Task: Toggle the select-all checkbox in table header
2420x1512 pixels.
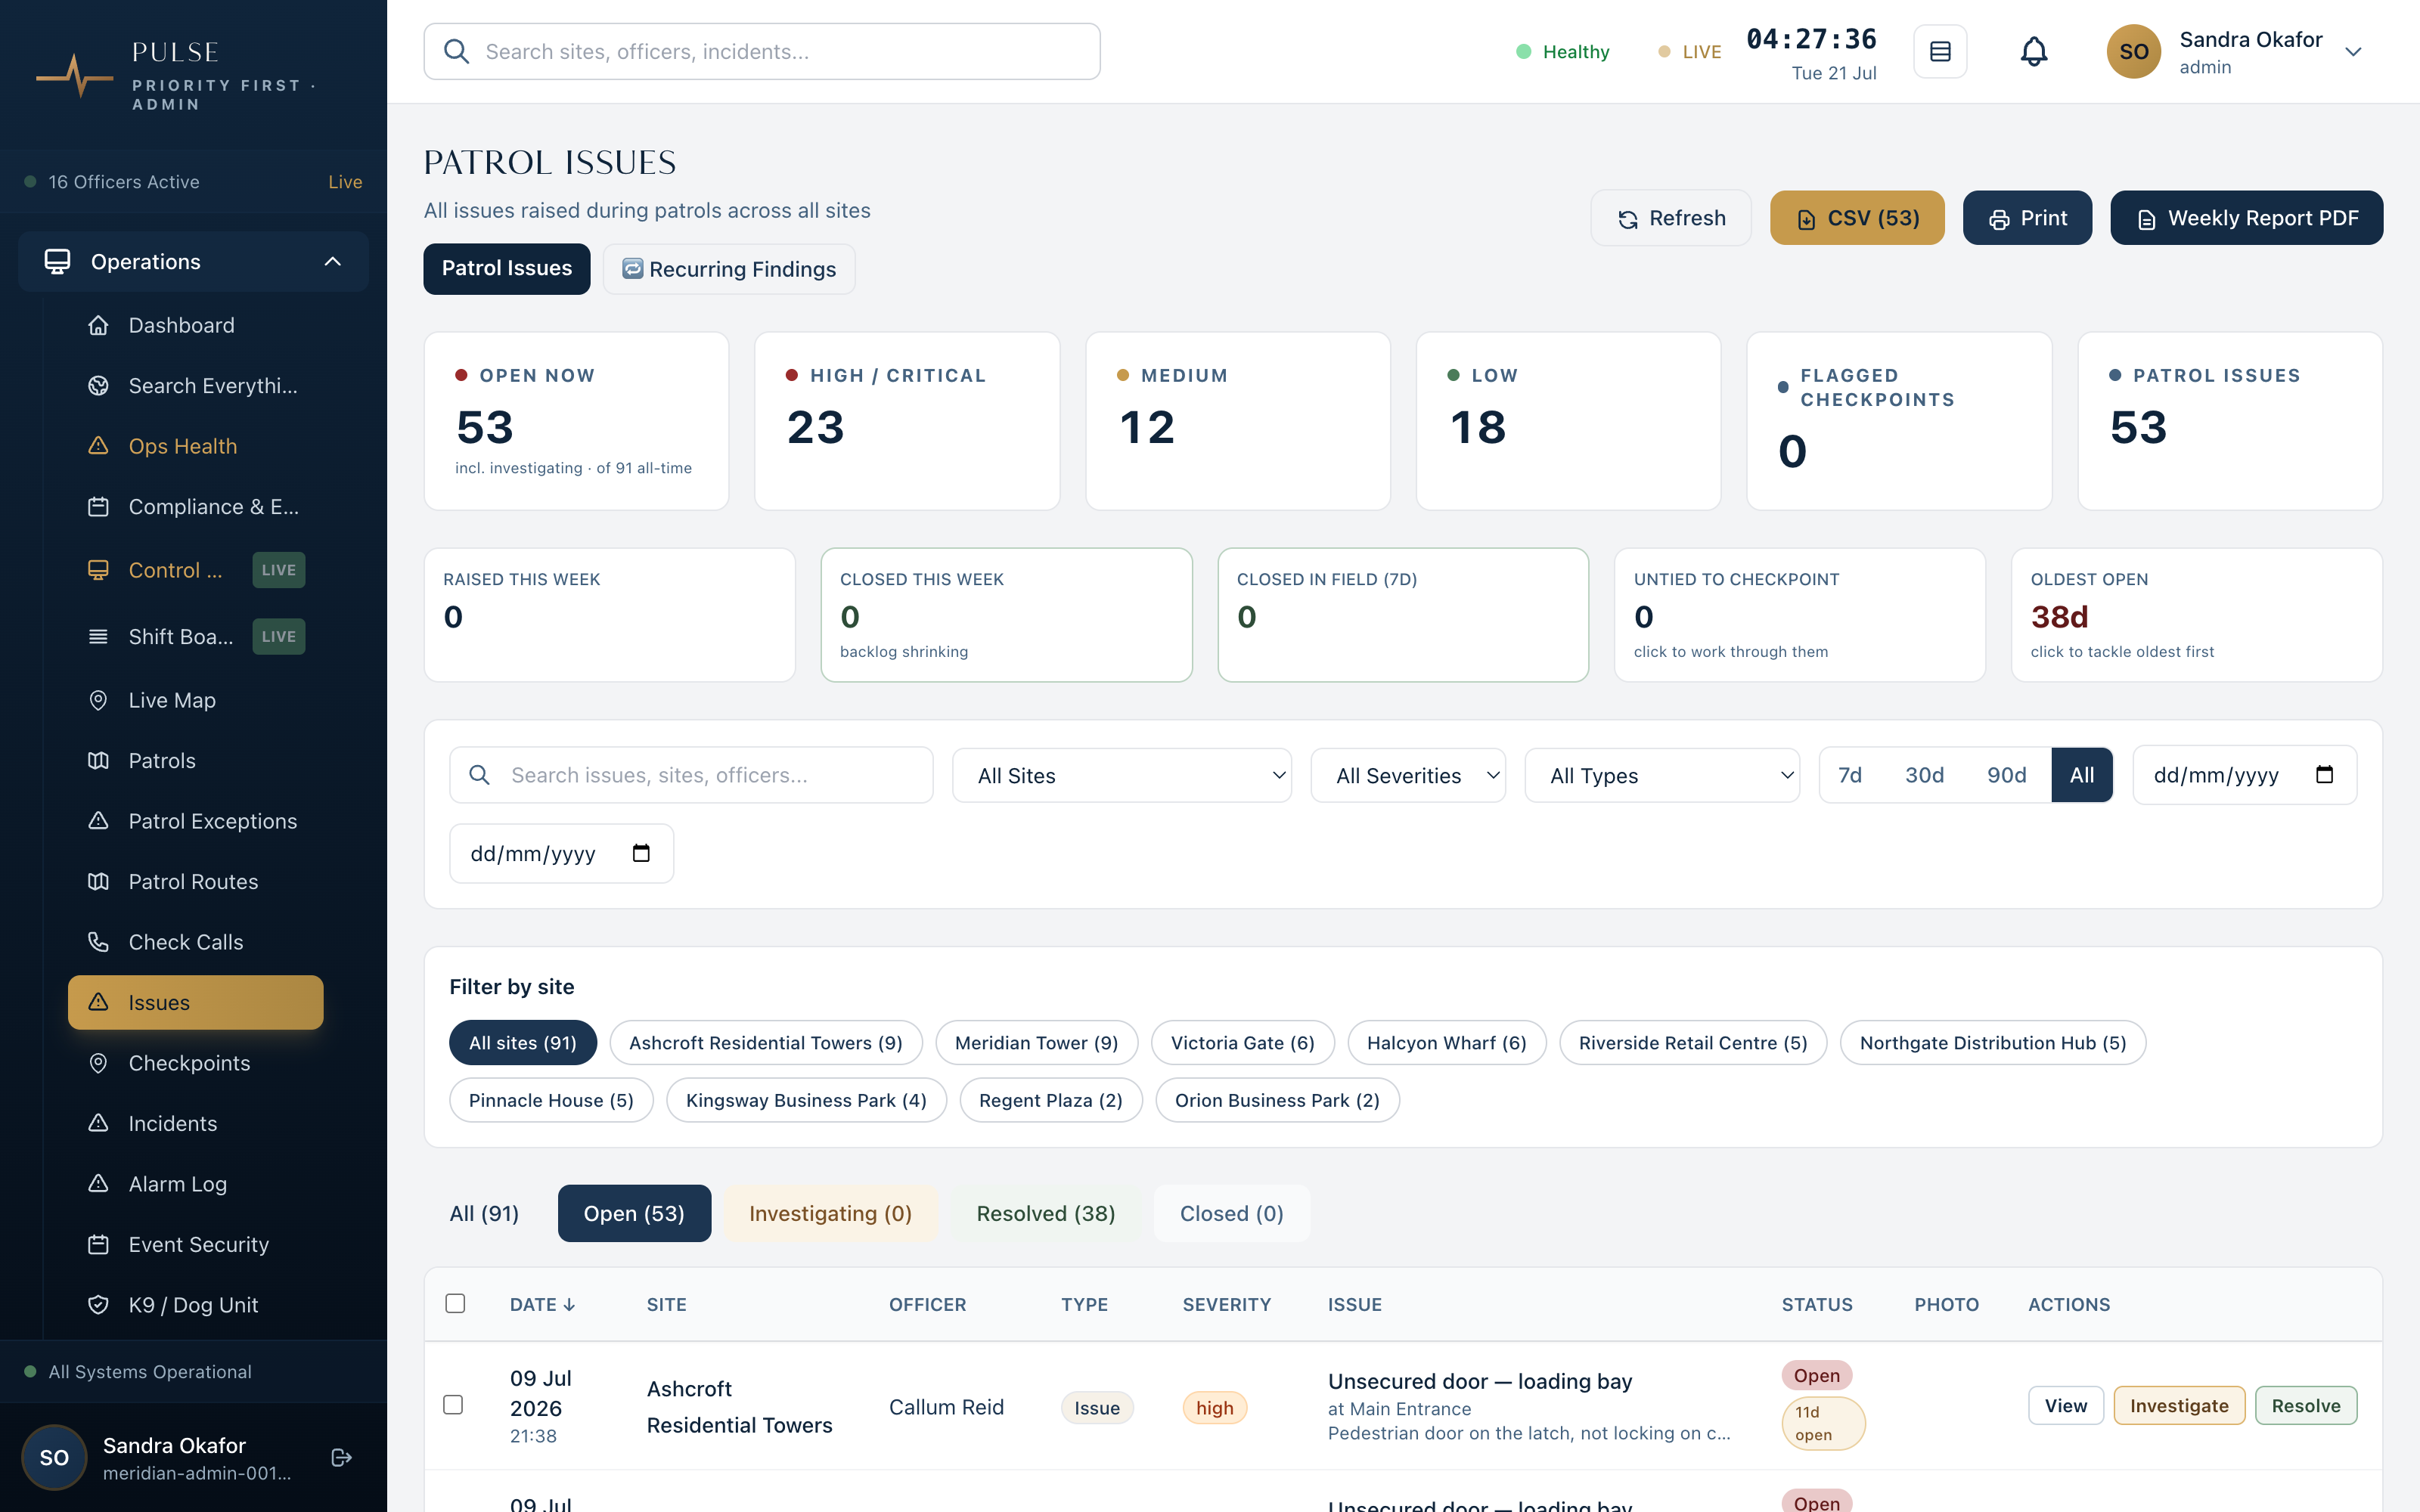Action: click(x=455, y=1303)
